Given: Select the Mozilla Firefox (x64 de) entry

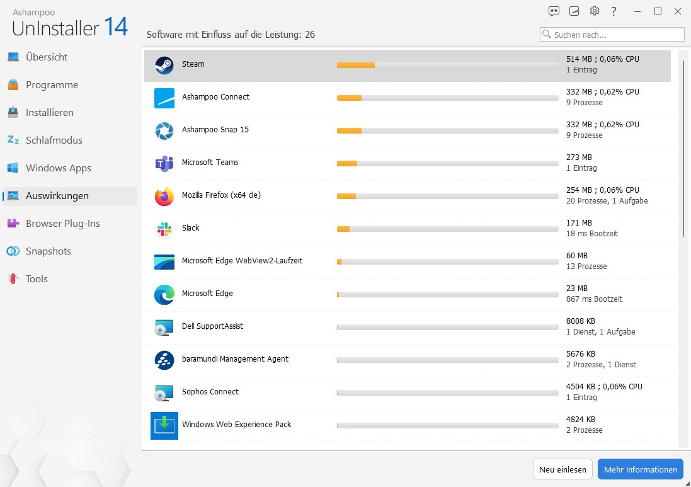Looking at the screenshot, I should point(221,195).
